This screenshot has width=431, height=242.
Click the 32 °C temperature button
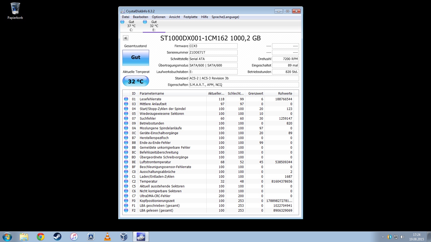(136, 81)
